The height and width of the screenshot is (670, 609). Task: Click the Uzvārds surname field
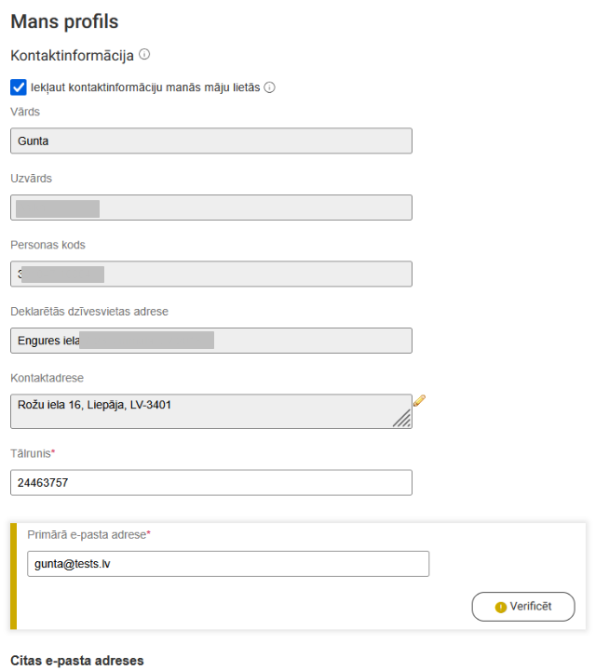tap(211, 208)
